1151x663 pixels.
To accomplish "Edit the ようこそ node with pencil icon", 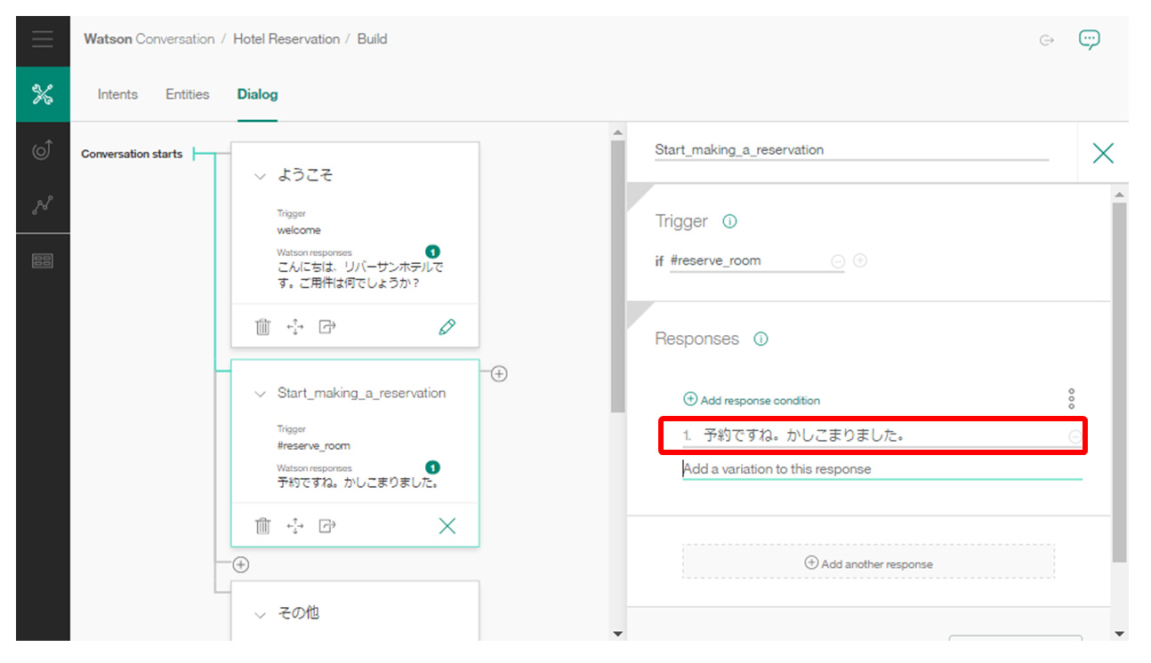I will click(x=447, y=327).
